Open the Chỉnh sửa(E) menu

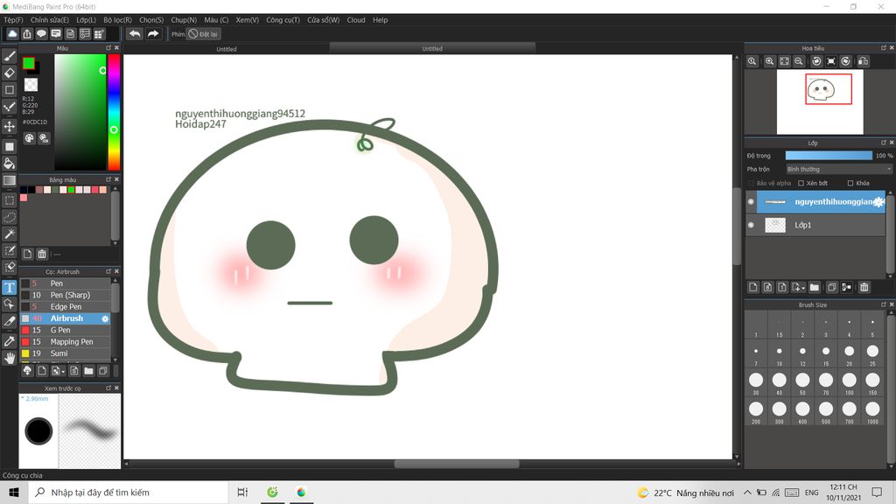[50, 20]
